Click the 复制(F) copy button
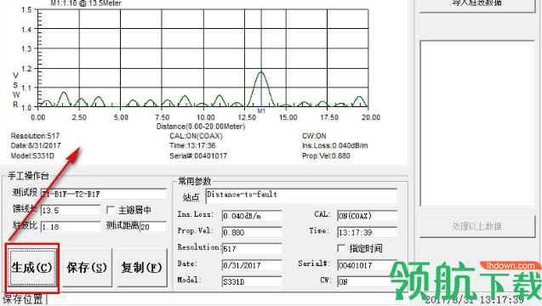 pos(142,268)
